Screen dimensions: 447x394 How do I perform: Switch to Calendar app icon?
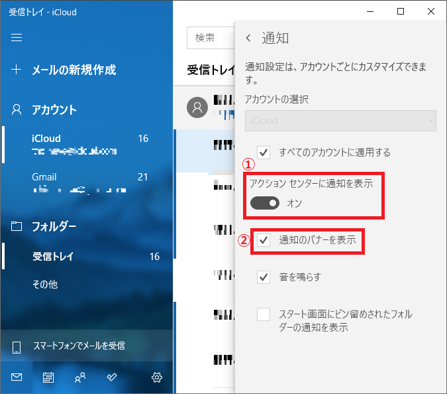pos(48,377)
